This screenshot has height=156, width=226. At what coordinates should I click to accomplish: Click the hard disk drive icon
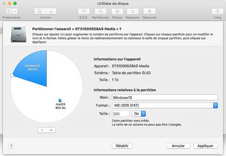18,34
